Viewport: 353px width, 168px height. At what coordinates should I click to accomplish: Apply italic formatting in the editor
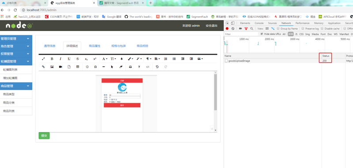tap(60, 59)
